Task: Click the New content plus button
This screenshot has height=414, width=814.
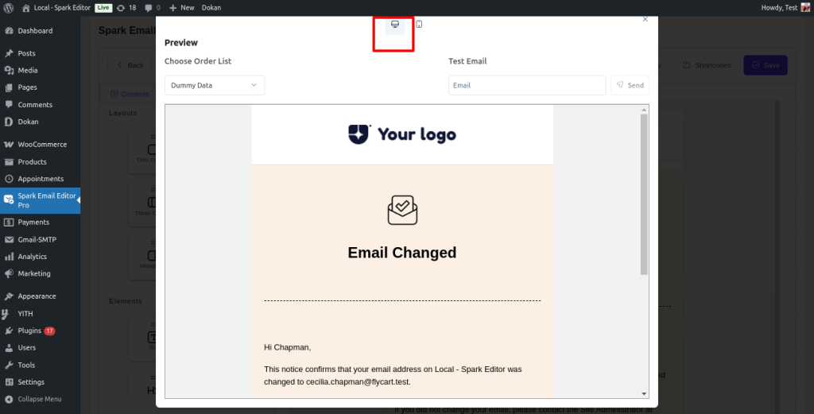Action: (x=182, y=7)
